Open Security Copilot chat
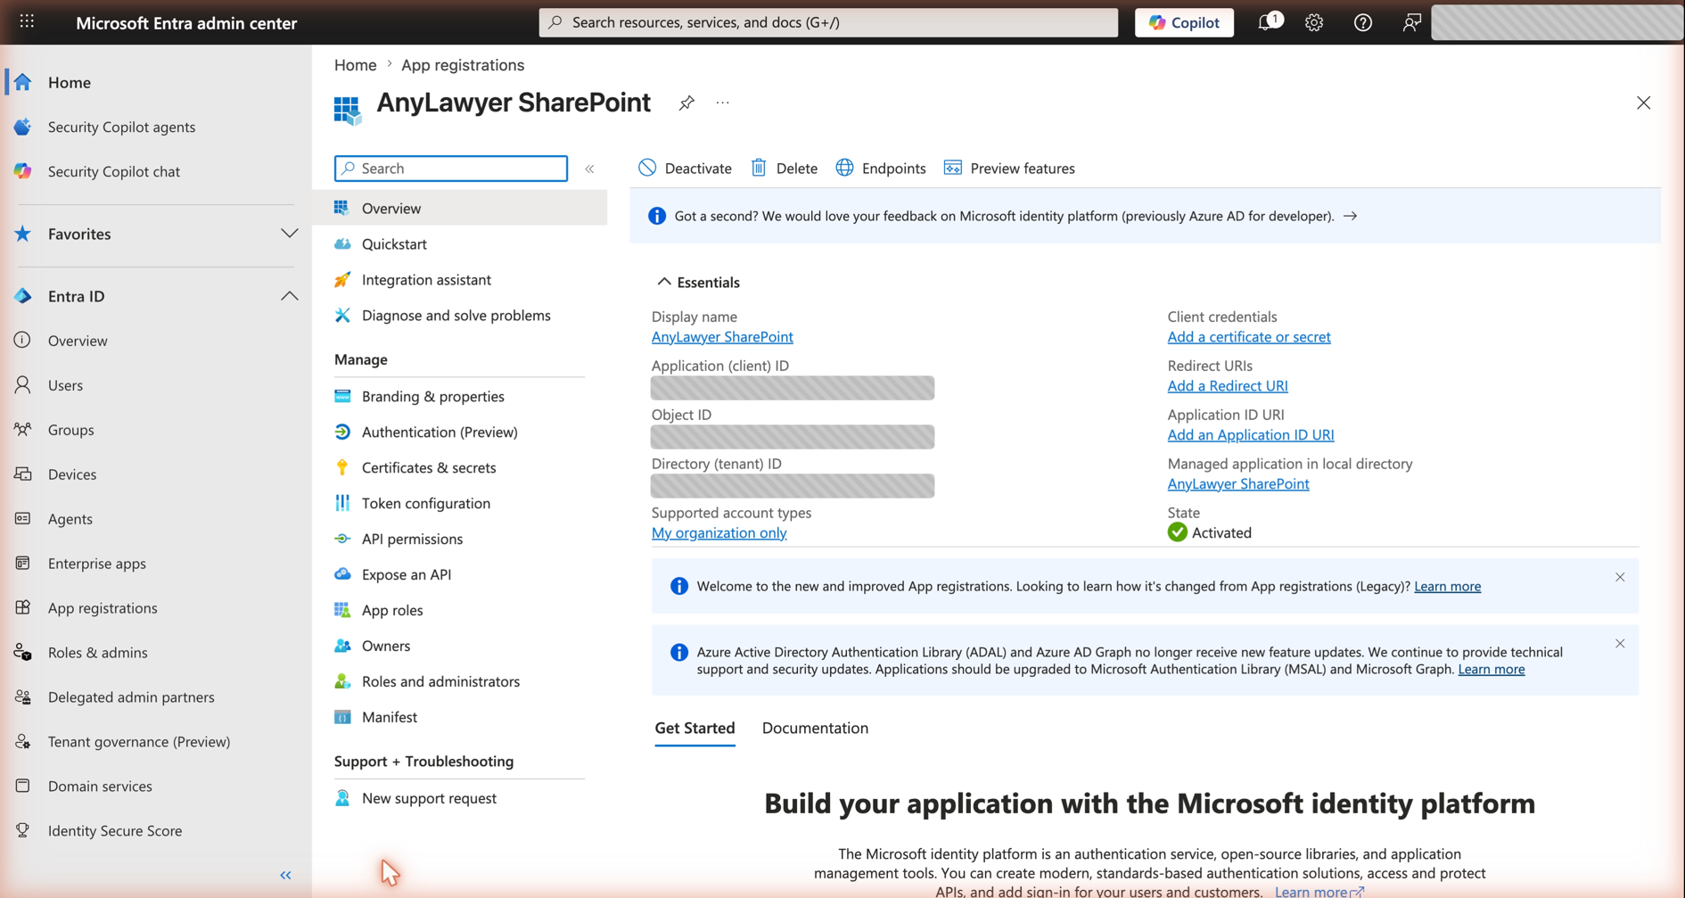The width and height of the screenshot is (1685, 898). tap(114, 171)
